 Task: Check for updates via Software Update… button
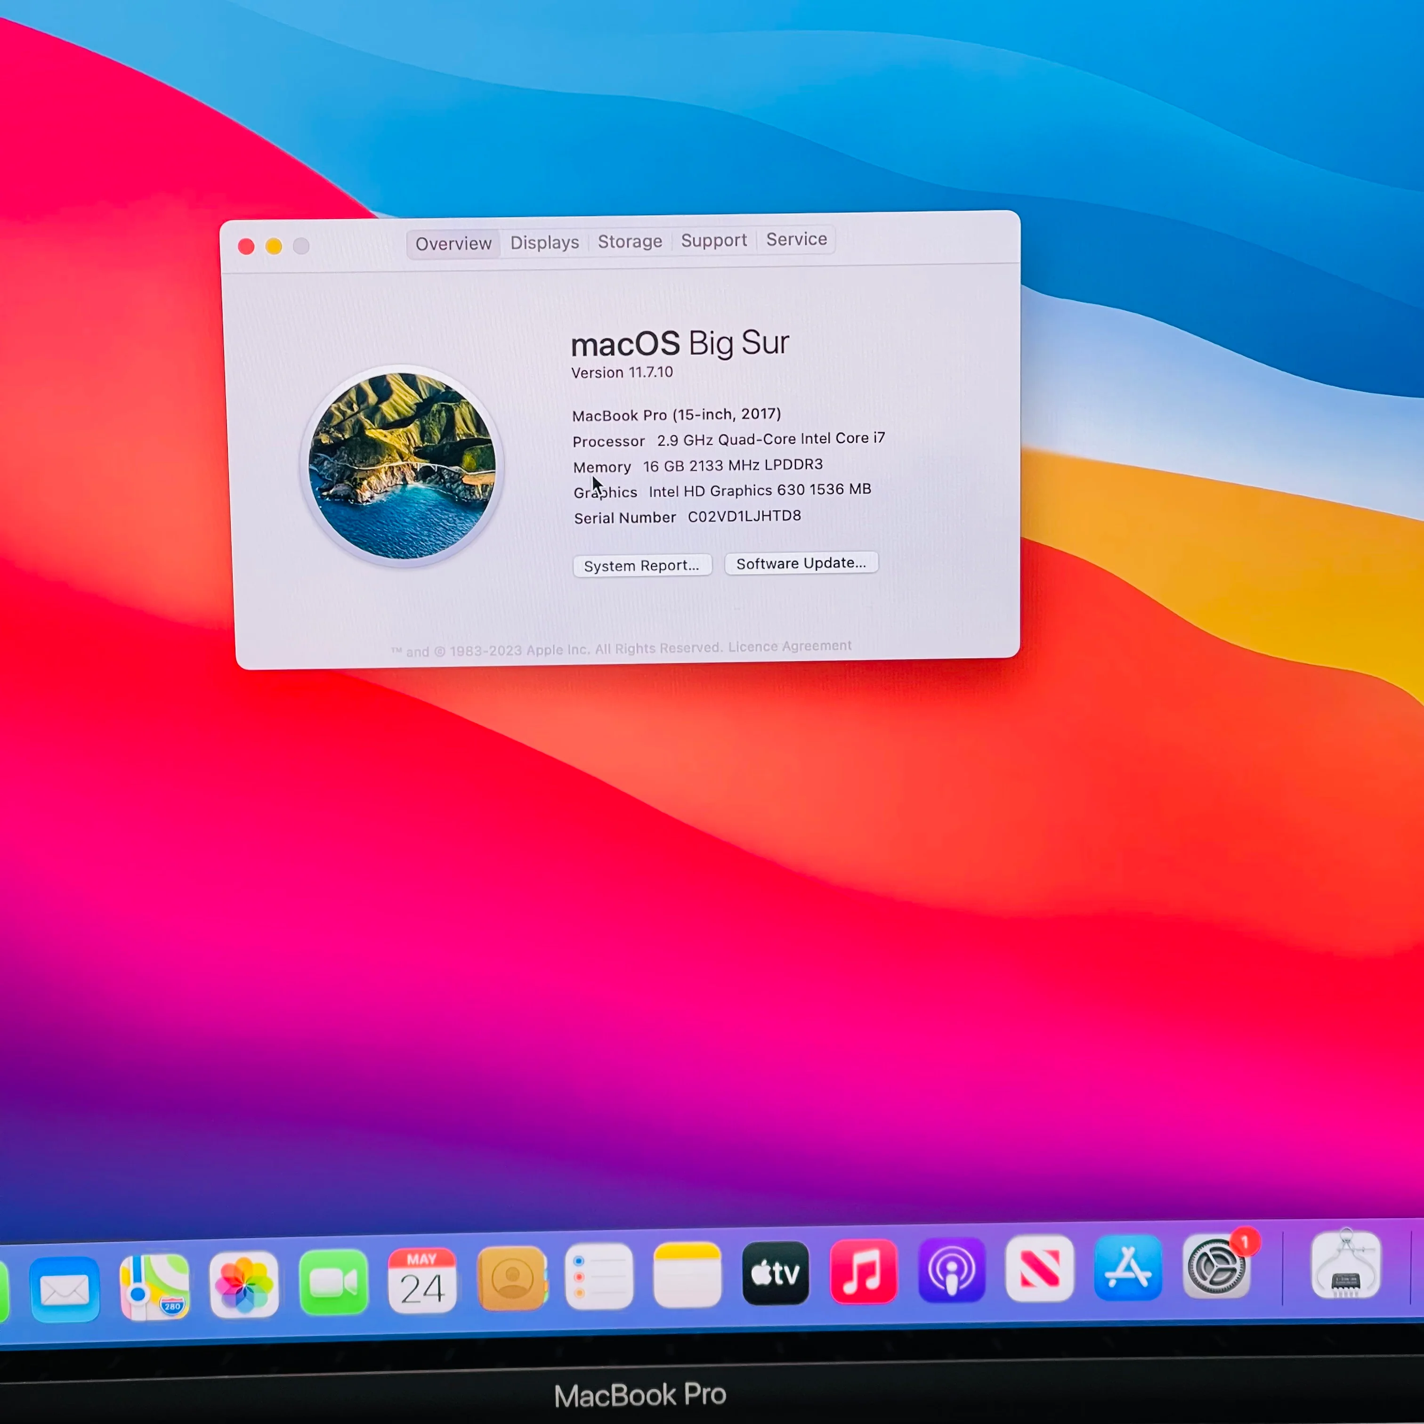coord(801,563)
